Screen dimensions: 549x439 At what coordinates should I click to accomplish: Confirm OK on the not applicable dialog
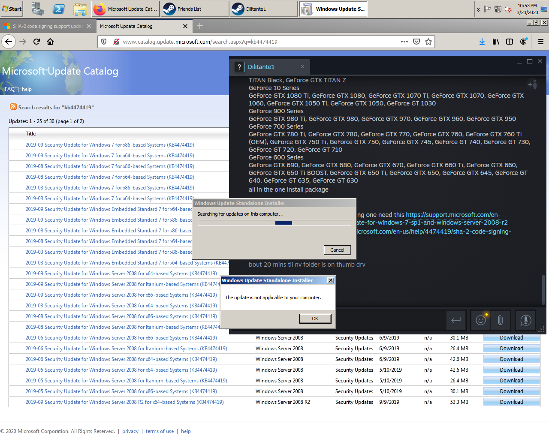point(315,319)
